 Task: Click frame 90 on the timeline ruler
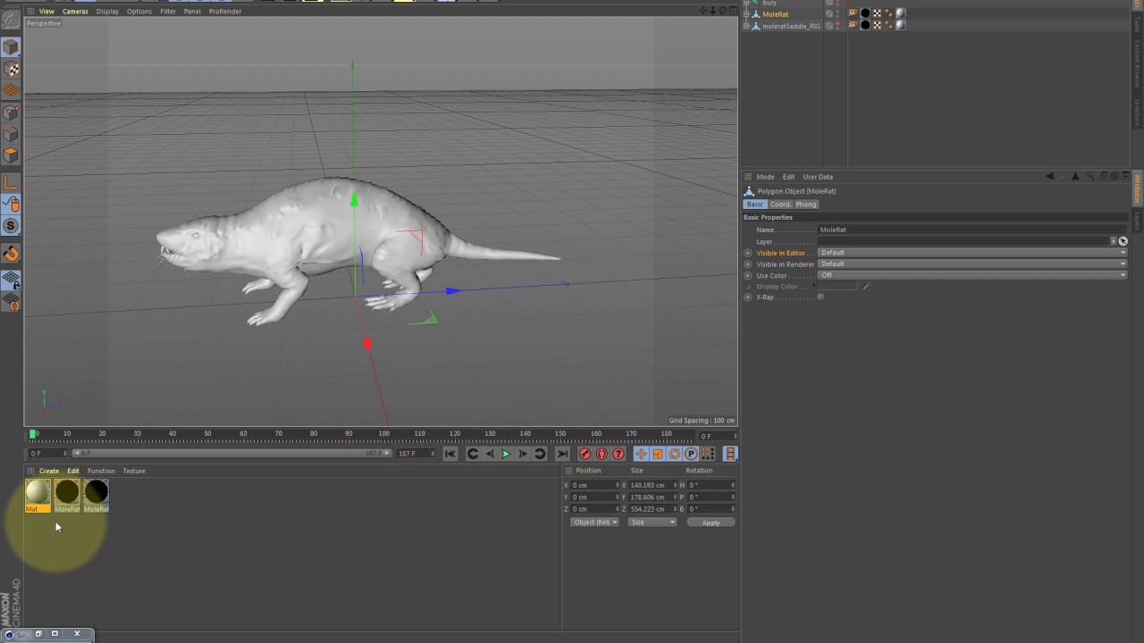click(349, 434)
